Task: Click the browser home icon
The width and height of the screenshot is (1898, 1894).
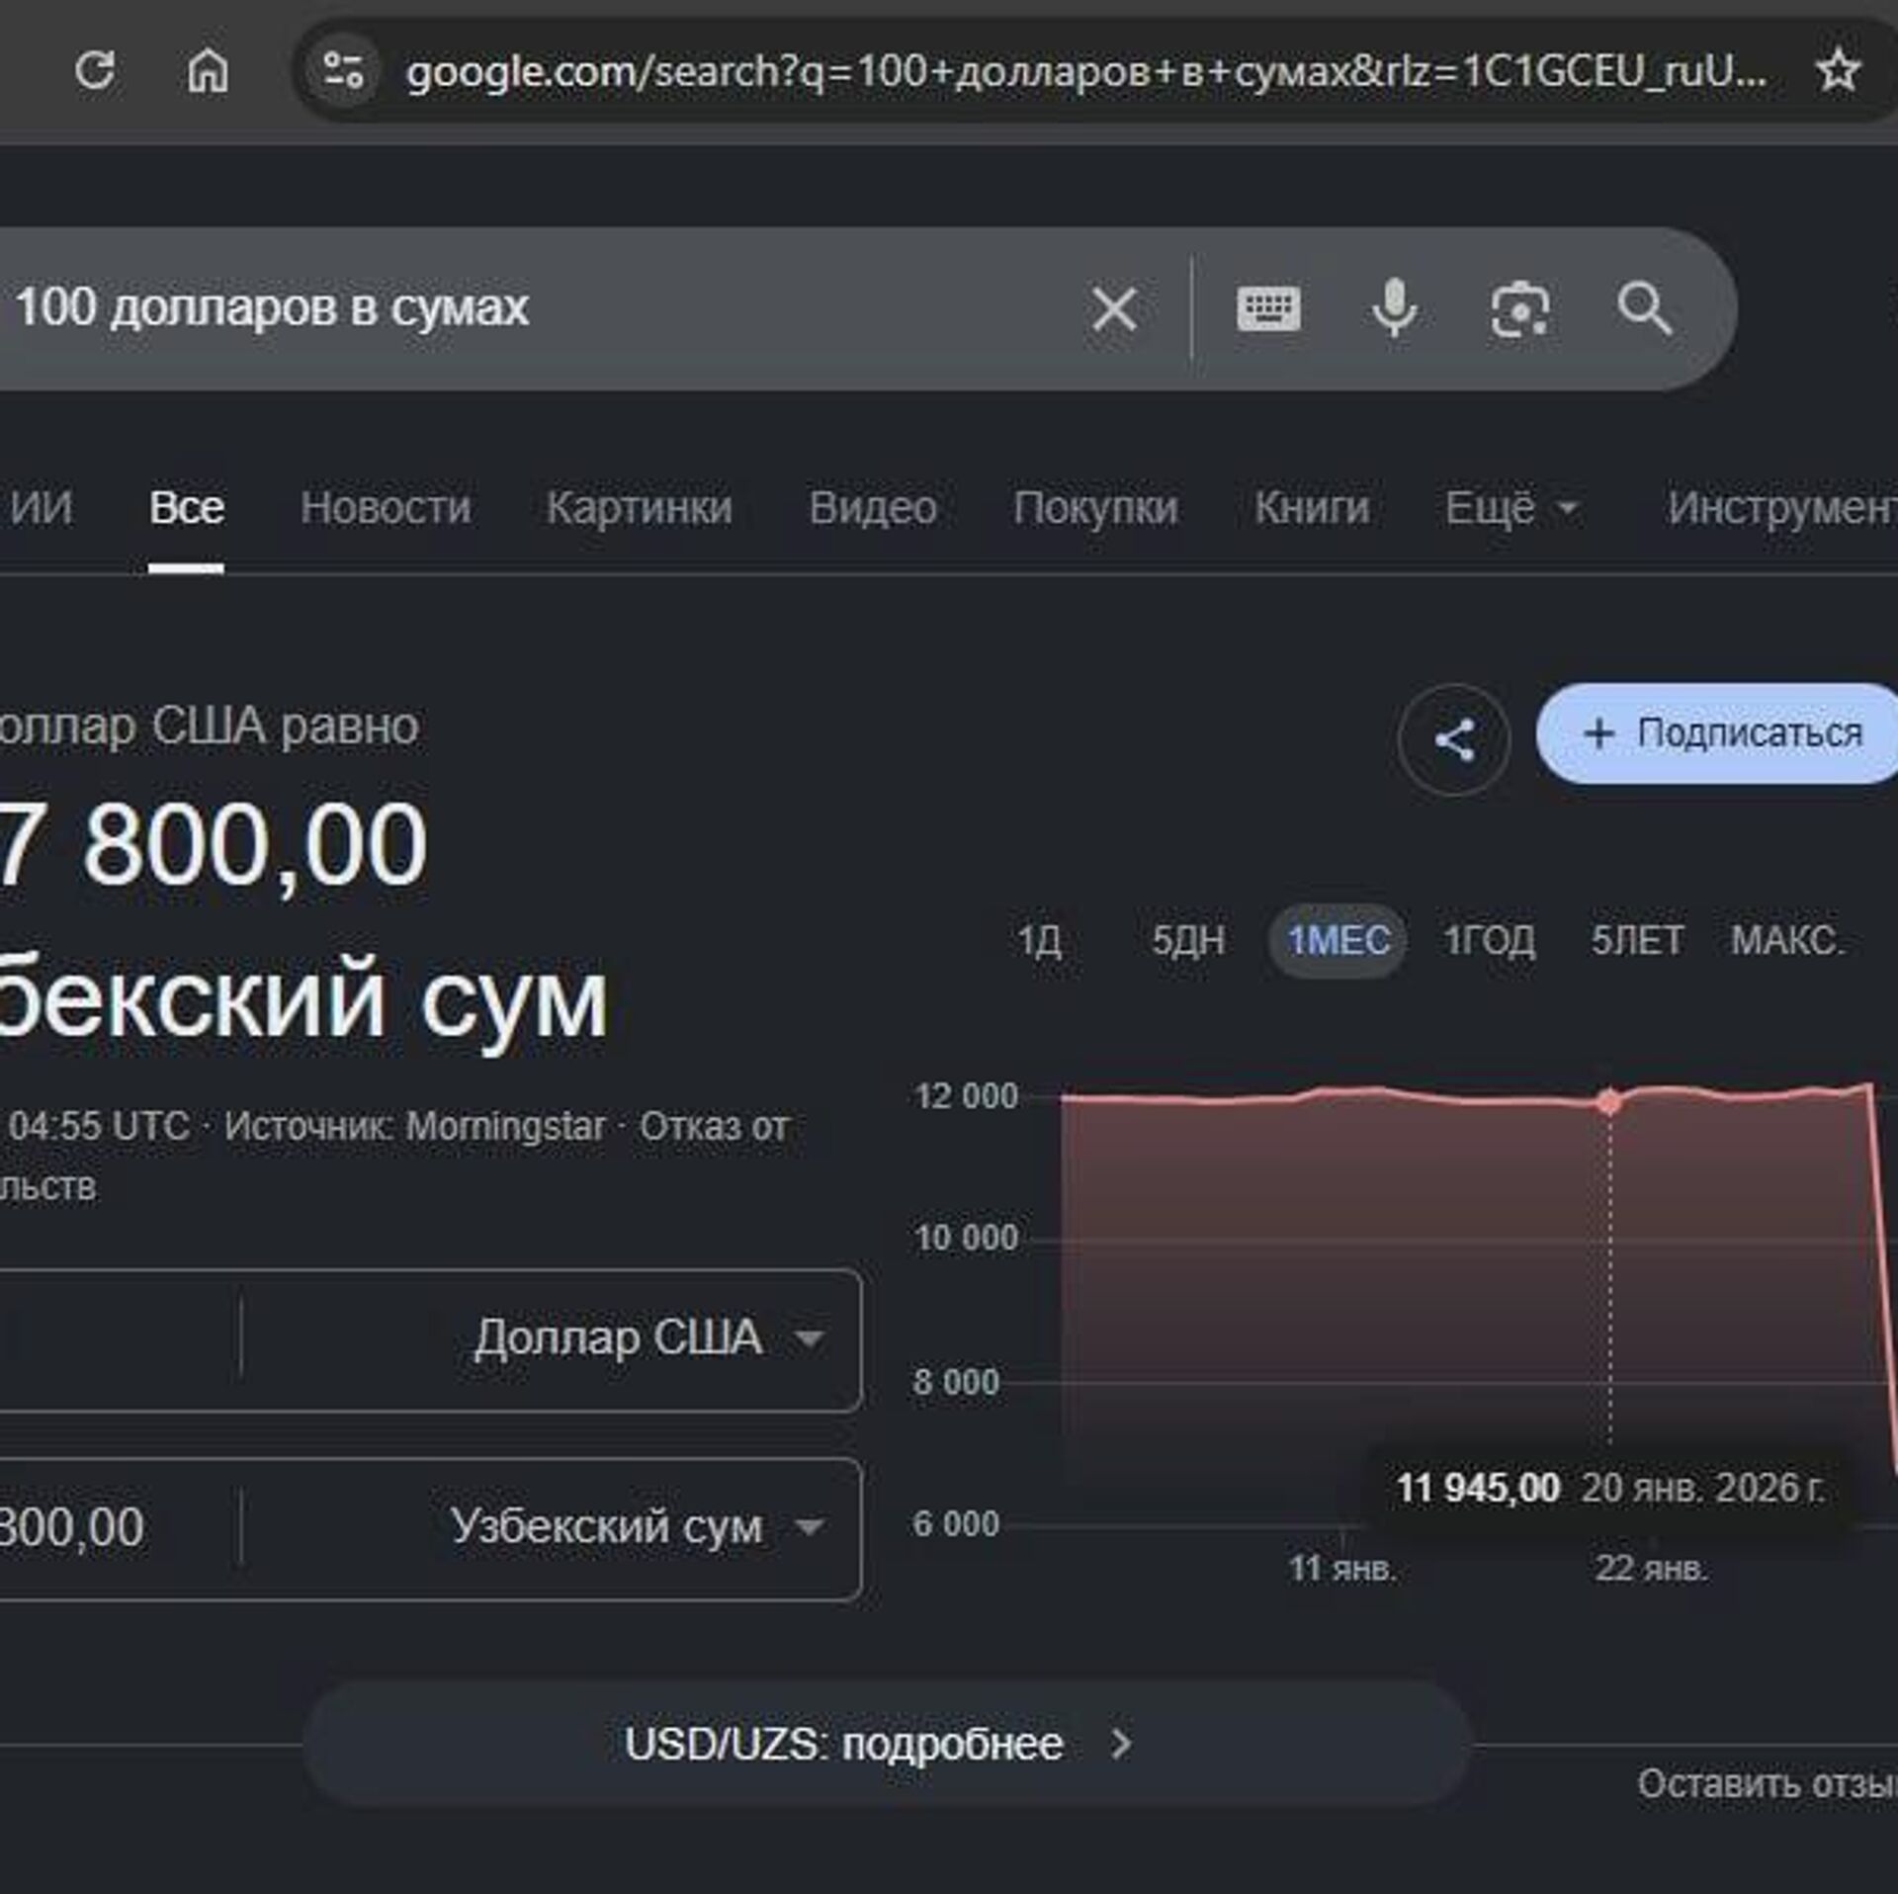Action: (x=208, y=70)
